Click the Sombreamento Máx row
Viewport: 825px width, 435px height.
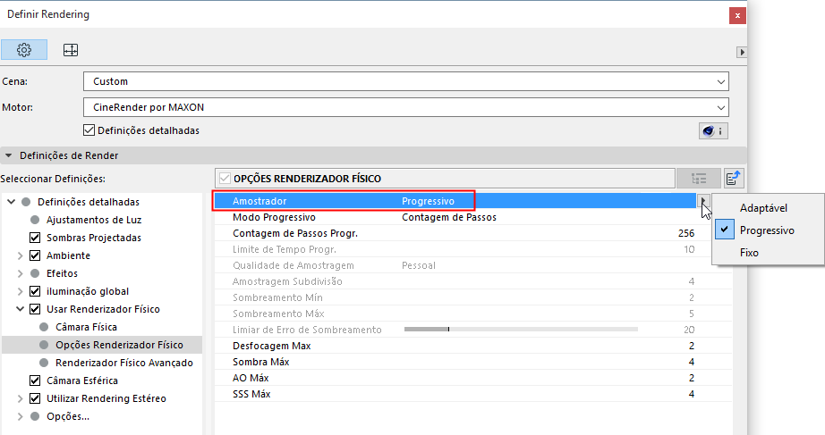click(x=473, y=314)
